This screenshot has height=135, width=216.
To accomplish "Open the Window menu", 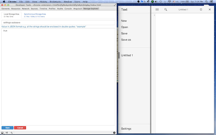I will (68, 1).
